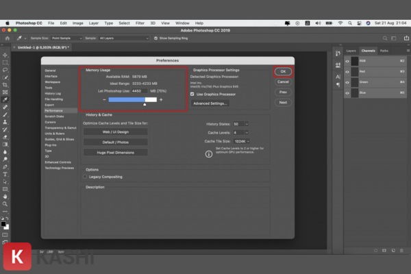Enable the Legacy Compositing checkbox
Screen dimensions: 411x274
tap(85, 176)
